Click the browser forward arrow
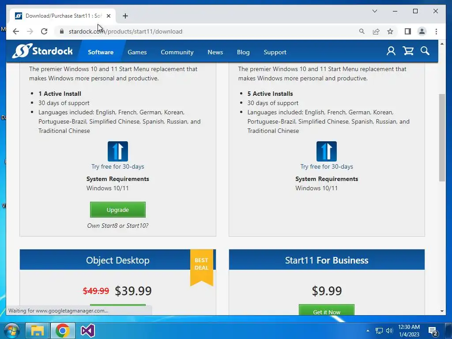This screenshot has width=452, height=339. click(30, 31)
